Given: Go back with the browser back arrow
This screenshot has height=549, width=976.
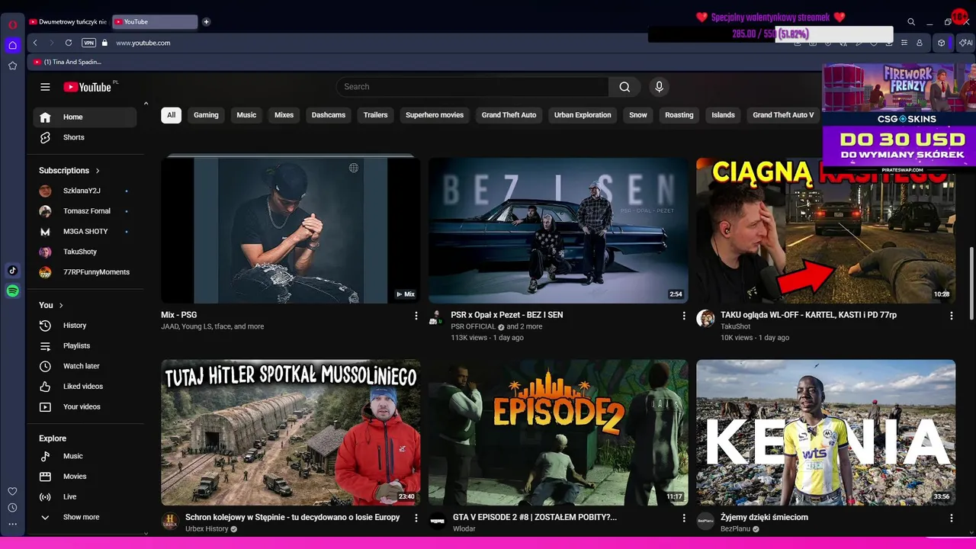Looking at the screenshot, I should 35,43.
